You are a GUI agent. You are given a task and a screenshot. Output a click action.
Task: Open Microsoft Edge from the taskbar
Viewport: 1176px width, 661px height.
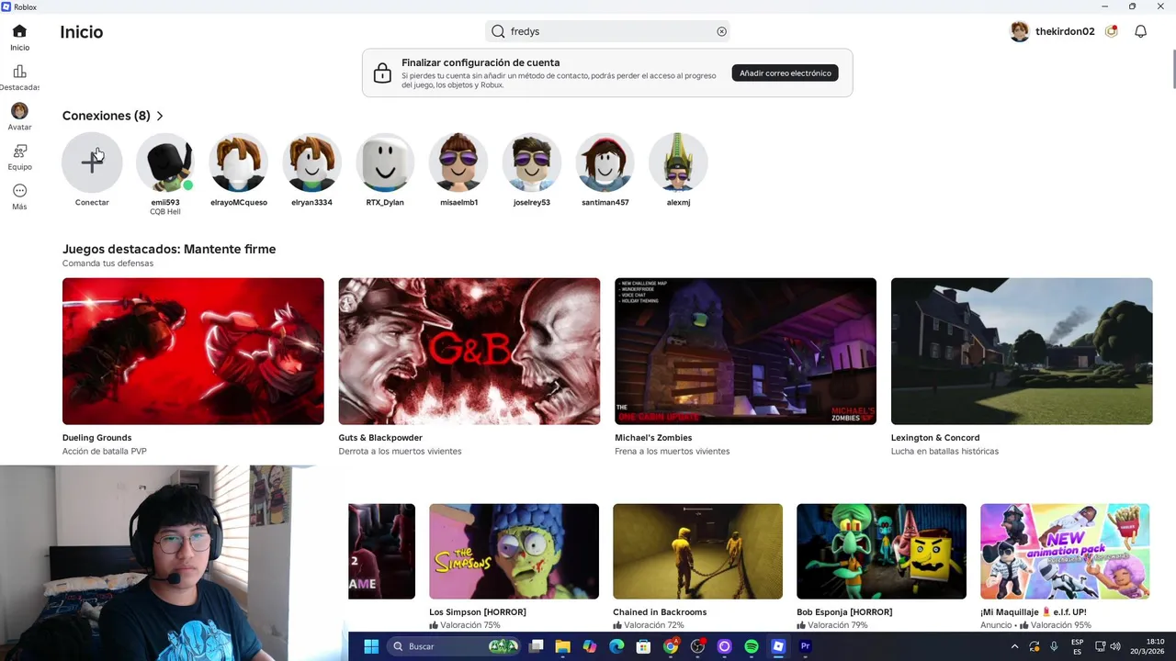[616, 646]
